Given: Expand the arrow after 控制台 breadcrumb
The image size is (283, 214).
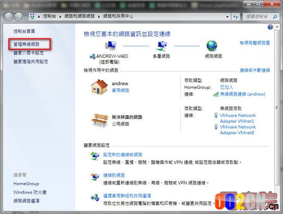Looking at the screenshot, I should click(x=60, y=17).
